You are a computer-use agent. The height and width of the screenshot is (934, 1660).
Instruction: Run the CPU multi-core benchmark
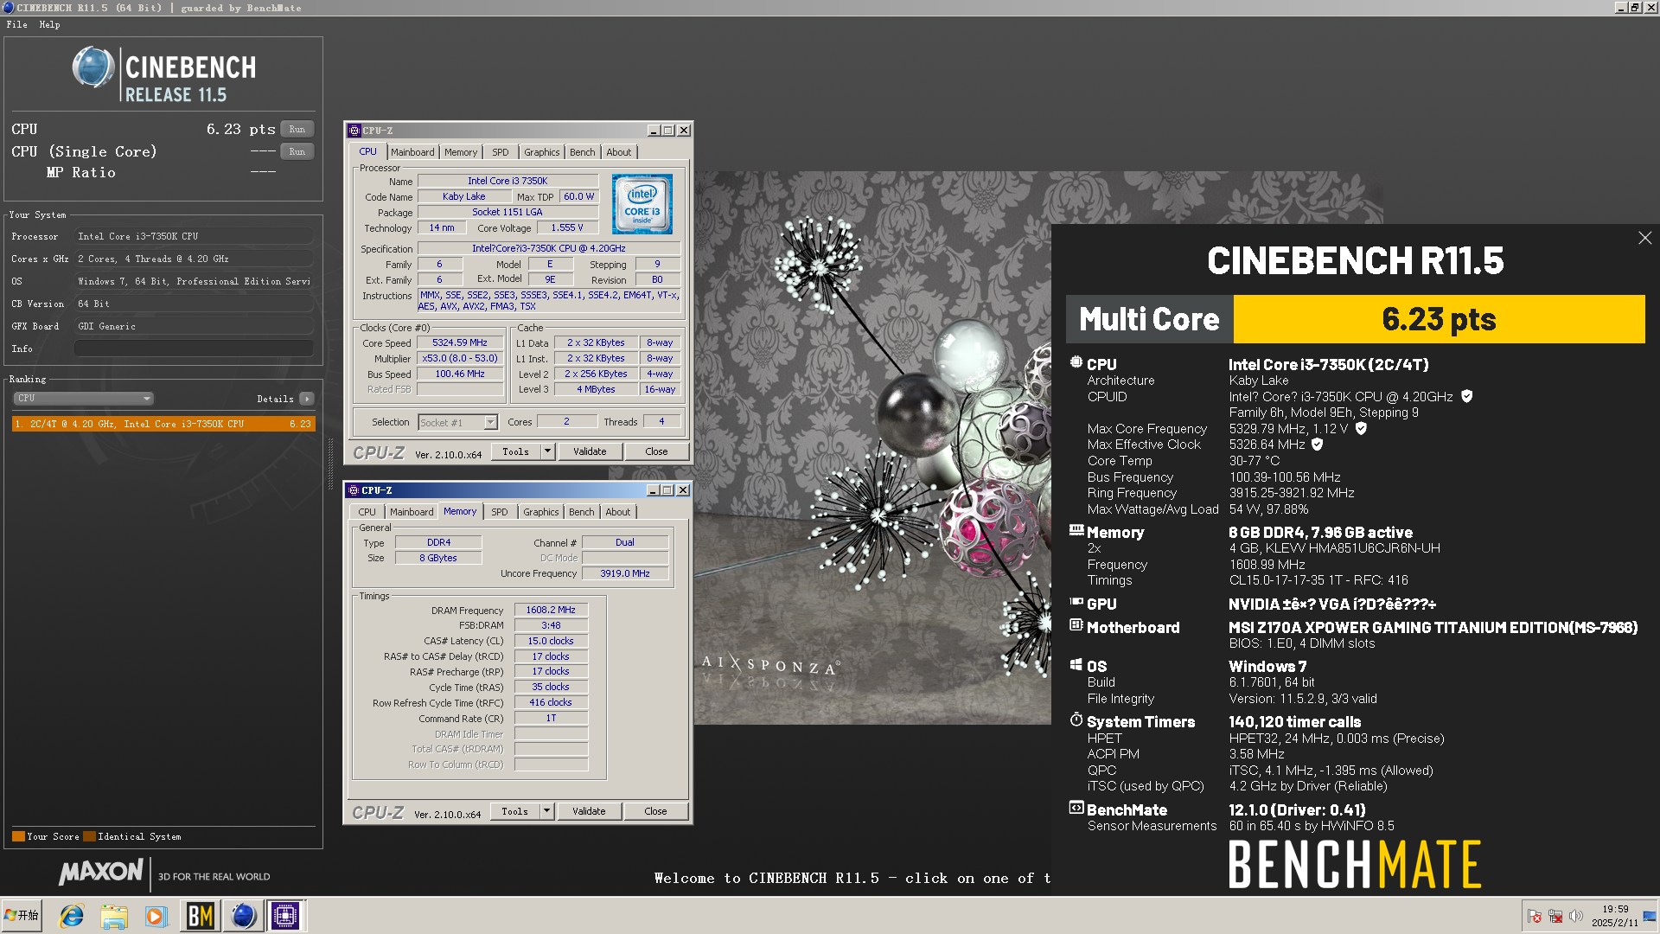click(x=297, y=129)
